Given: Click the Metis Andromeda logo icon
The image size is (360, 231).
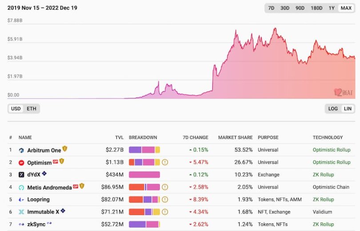Looking at the screenshot, I should click(x=21, y=187).
